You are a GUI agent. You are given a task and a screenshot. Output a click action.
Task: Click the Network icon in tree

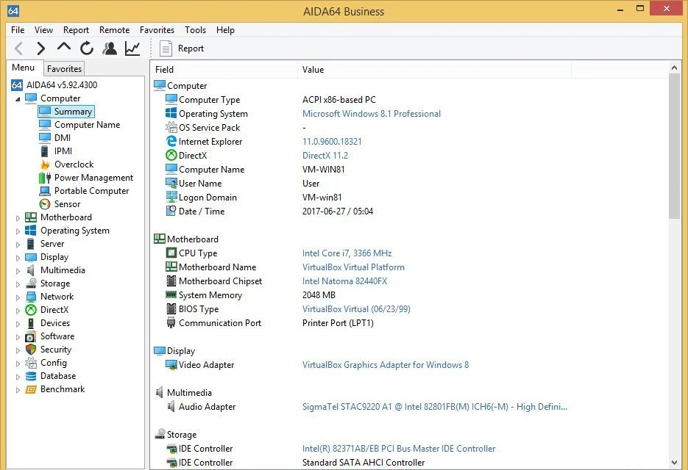31,297
